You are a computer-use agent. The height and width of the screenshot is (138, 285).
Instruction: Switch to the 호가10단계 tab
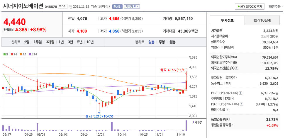click(262, 20)
